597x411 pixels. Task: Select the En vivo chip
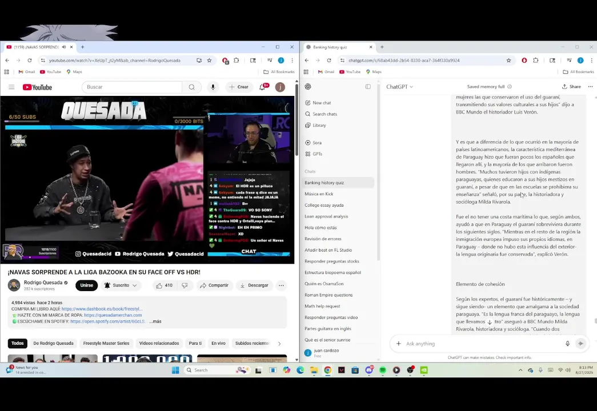[x=219, y=343]
